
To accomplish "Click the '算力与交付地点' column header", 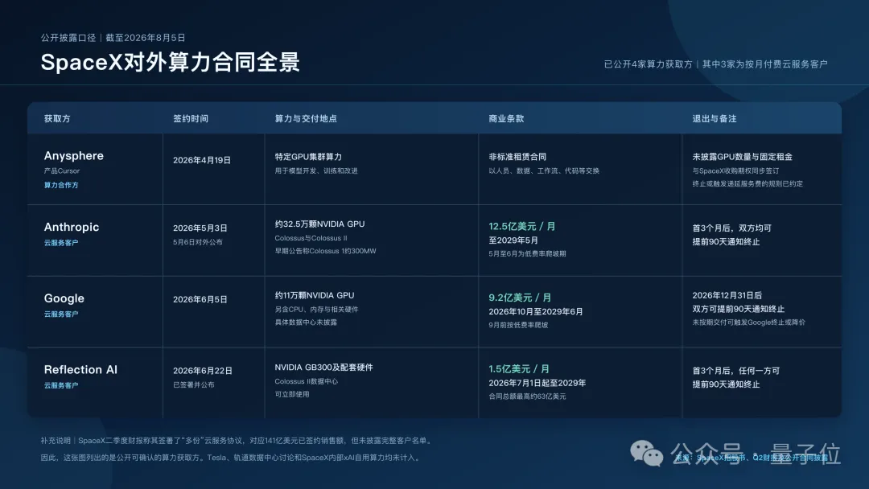I will [x=306, y=118].
